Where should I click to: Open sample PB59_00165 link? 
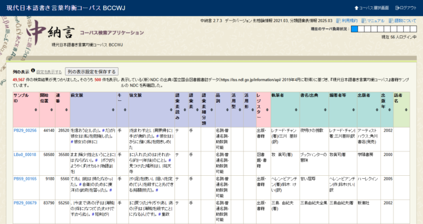tap(25, 179)
